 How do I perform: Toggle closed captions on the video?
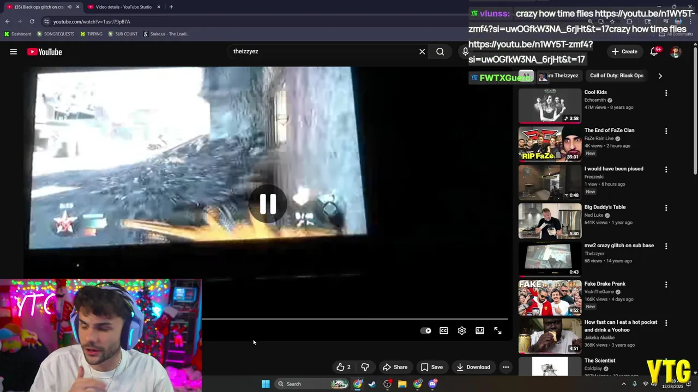[x=444, y=330]
